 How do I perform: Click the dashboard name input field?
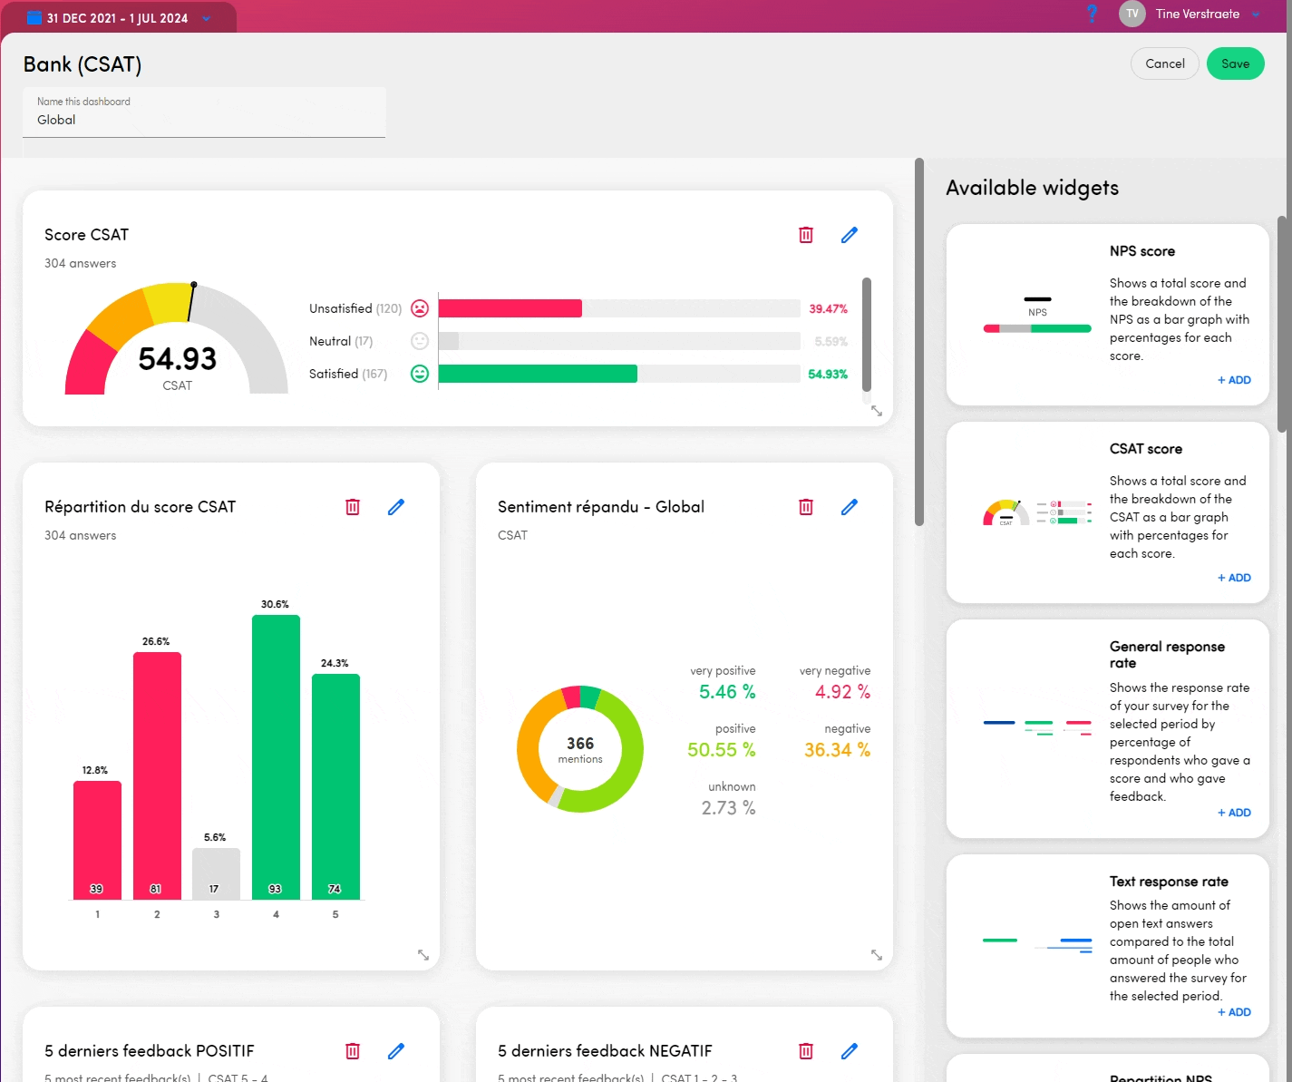click(x=204, y=120)
